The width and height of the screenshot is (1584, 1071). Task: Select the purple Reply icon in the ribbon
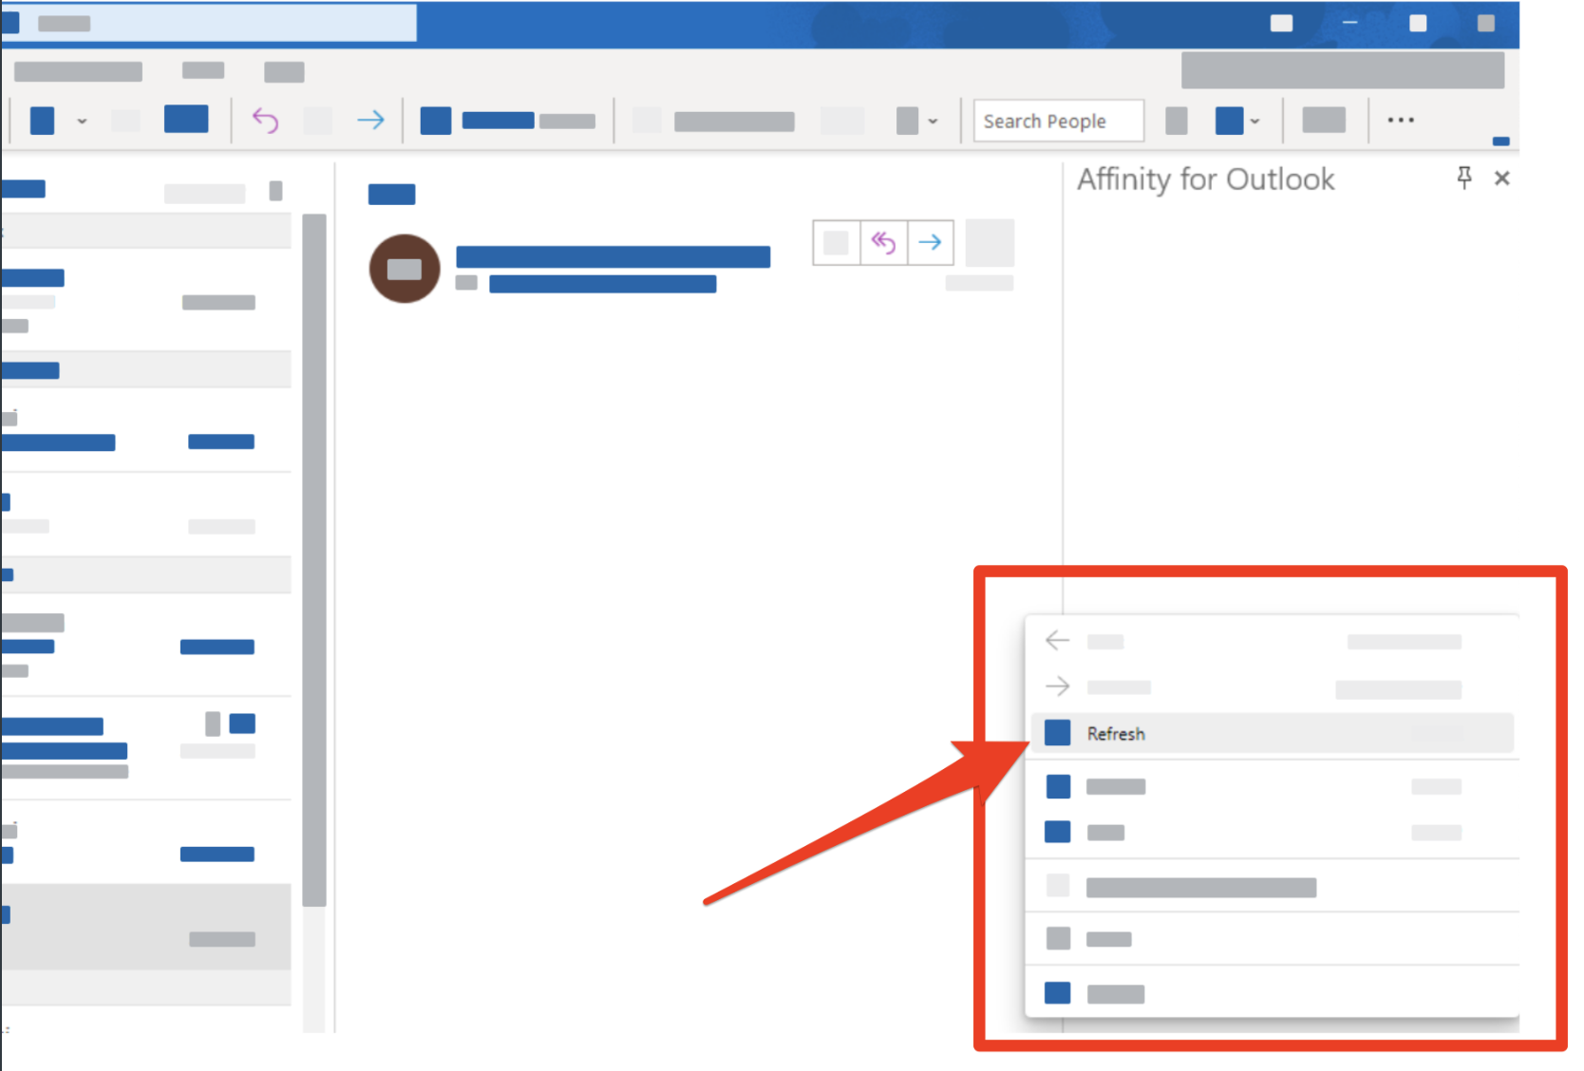265,119
